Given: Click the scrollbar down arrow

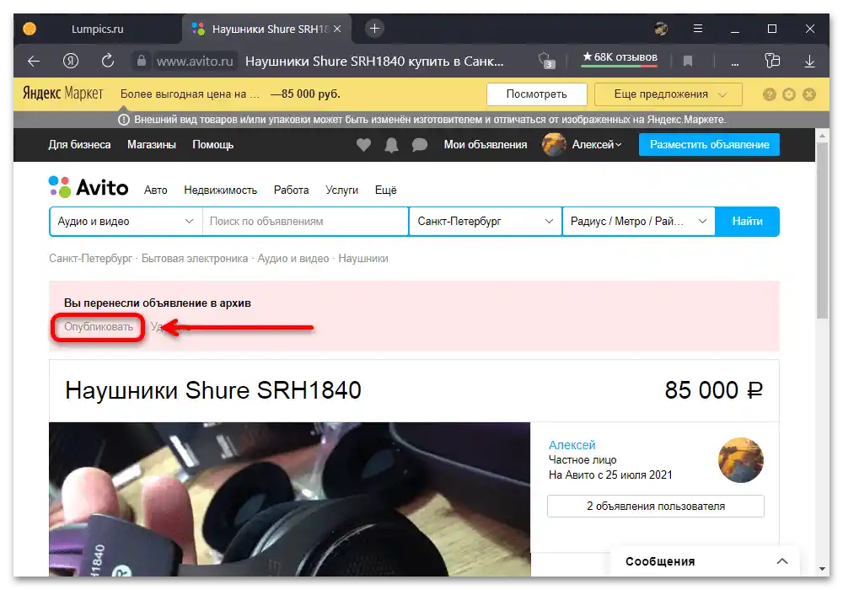Looking at the screenshot, I should click(x=822, y=568).
